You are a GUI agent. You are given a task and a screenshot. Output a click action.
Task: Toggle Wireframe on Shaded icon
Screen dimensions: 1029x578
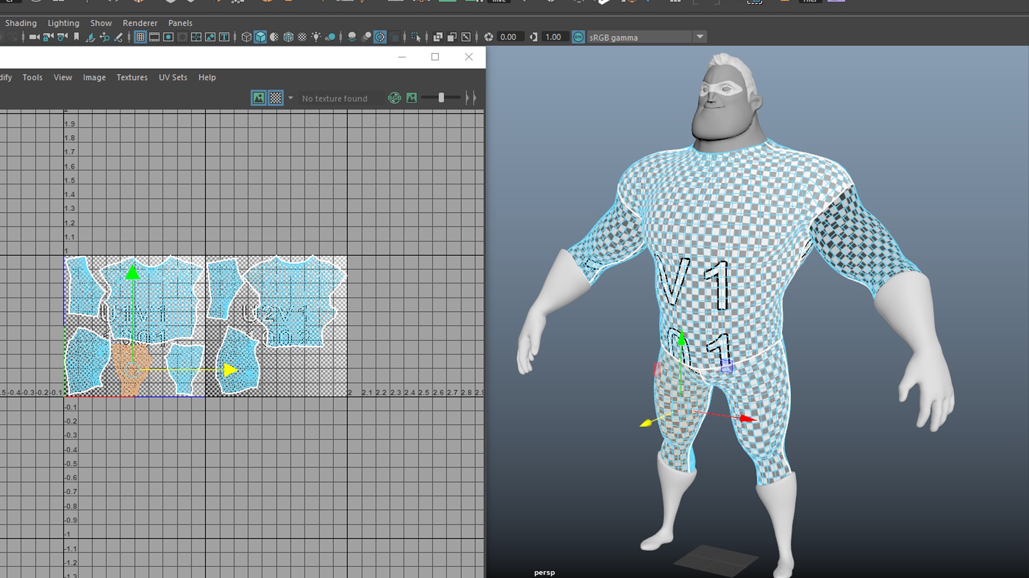(x=288, y=37)
